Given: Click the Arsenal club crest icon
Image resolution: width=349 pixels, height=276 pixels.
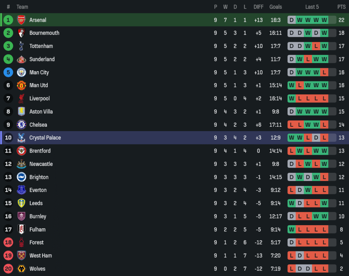Looking at the screenshot, I should [x=21, y=20].
